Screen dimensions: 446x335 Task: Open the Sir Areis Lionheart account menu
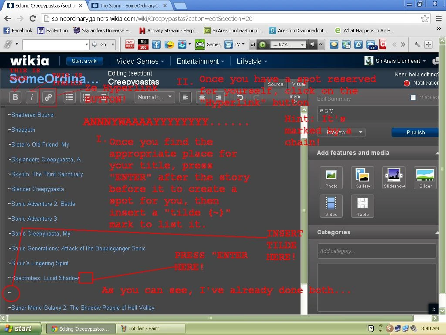[395, 61]
